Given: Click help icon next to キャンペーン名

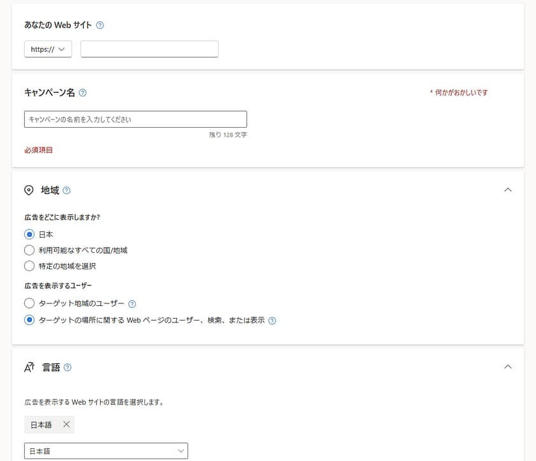Looking at the screenshot, I should tap(82, 93).
